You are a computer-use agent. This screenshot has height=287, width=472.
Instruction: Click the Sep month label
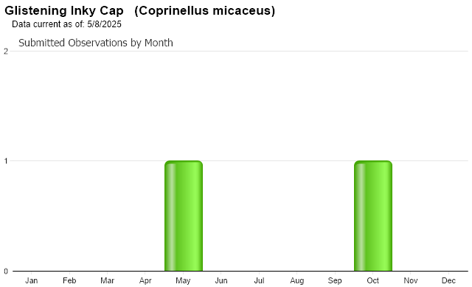pos(335,280)
